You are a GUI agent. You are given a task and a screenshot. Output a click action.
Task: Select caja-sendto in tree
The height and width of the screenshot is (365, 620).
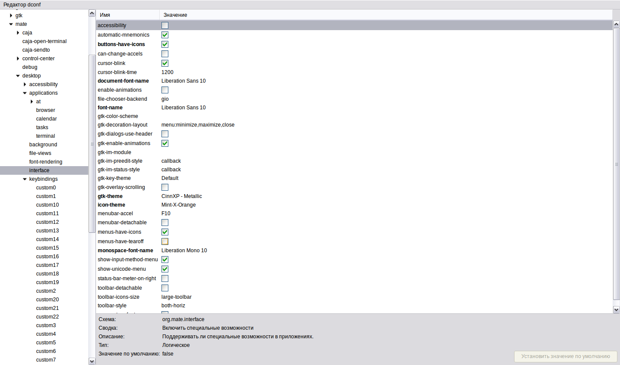pyautogui.click(x=36, y=50)
